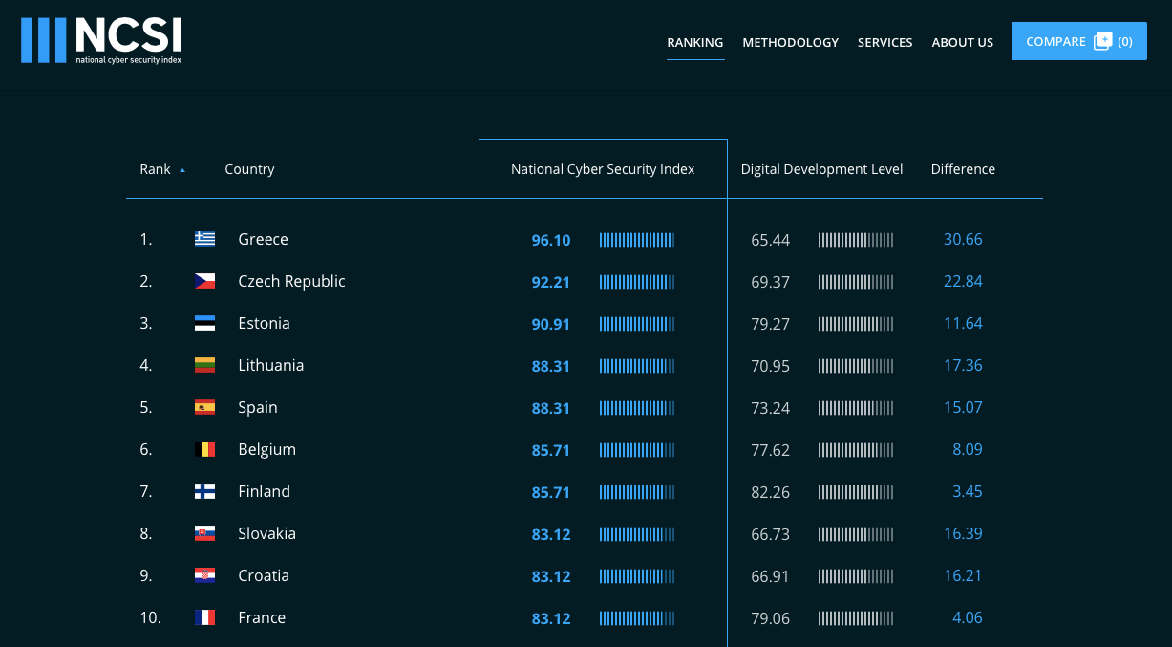
Task: Open the Methodology menu item
Action: [790, 42]
